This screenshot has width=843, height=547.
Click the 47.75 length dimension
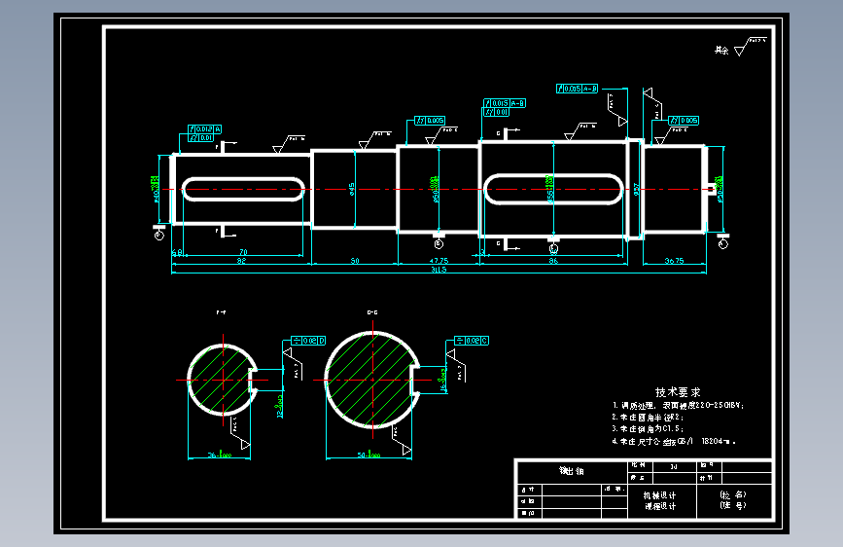tap(439, 261)
